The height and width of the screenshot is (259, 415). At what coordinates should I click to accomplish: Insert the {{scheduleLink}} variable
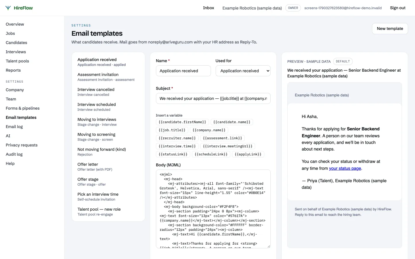pyautogui.click(x=211, y=154)
